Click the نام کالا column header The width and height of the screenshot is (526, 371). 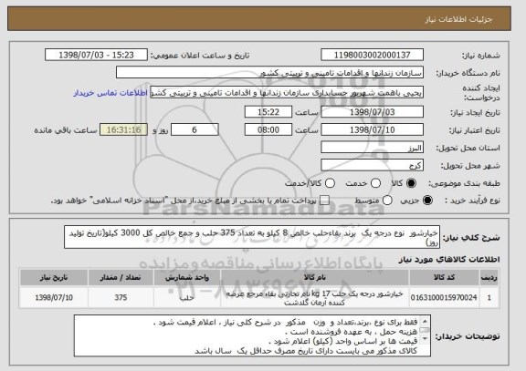pos(315,278)
